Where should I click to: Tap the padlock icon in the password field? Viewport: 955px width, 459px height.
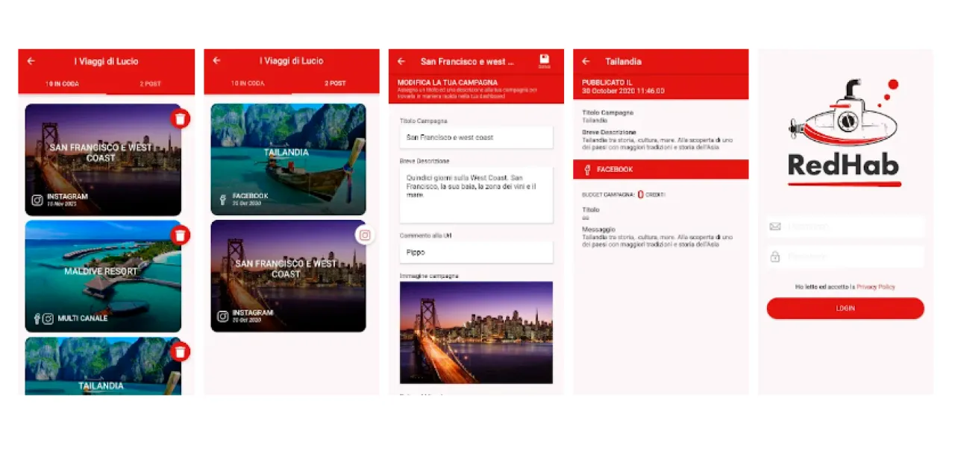point(777,256)
